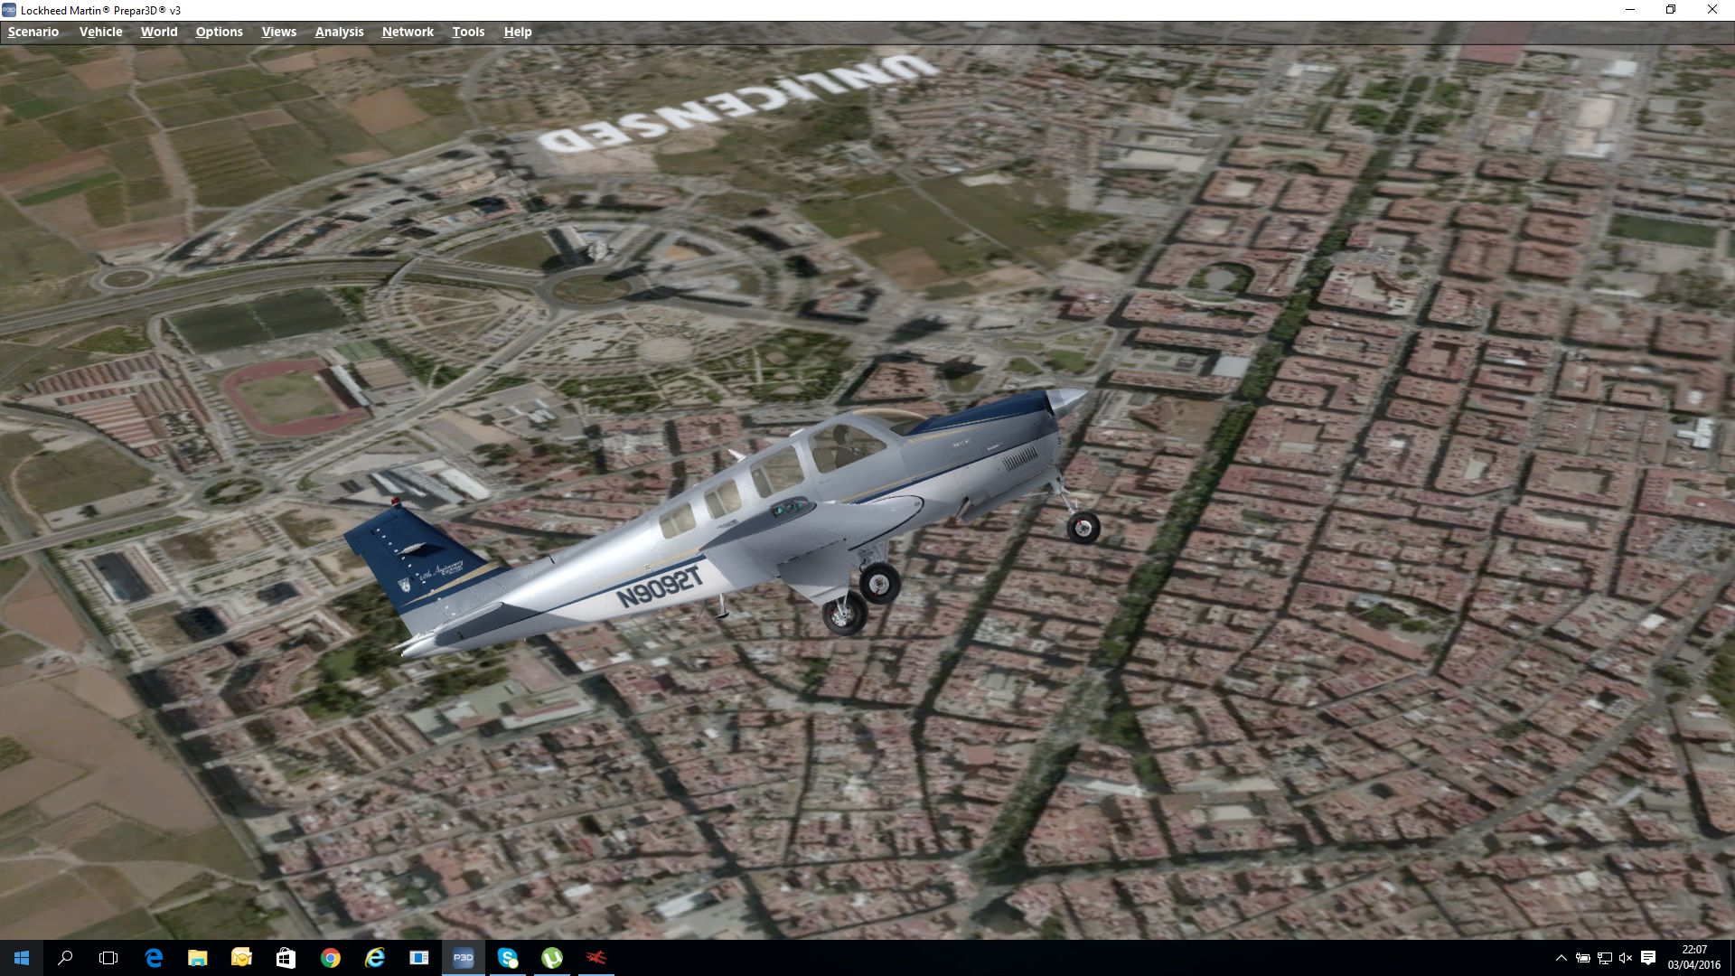Switch to Skype on the taskbar

508,958
